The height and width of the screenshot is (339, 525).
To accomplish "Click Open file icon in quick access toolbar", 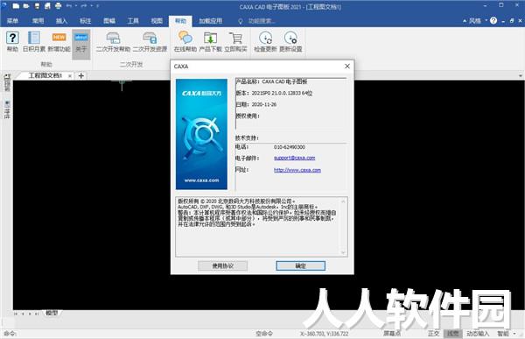I will tap(26, 6).
